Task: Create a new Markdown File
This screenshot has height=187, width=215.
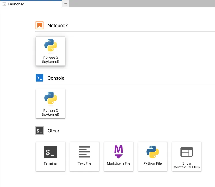Action: click(119, 156)
